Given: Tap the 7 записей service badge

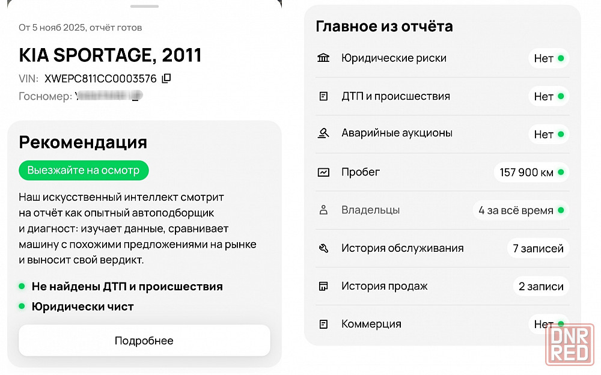Looking at the screenshot, I should click(x=538, y=248).
